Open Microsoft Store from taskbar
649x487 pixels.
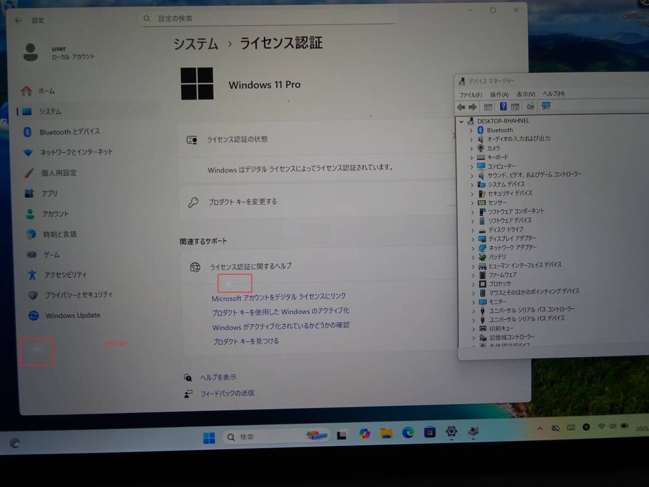coord(430,432)
